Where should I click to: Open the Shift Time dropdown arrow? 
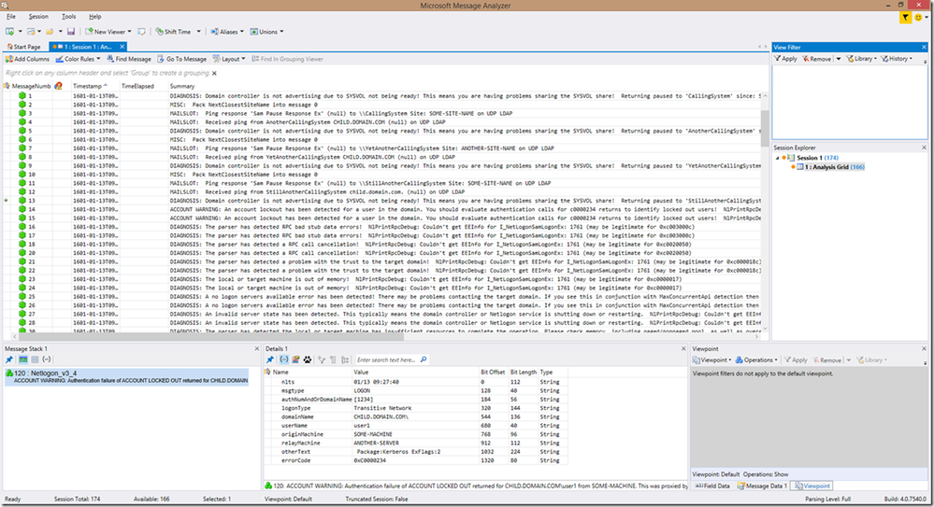(198, 32)
